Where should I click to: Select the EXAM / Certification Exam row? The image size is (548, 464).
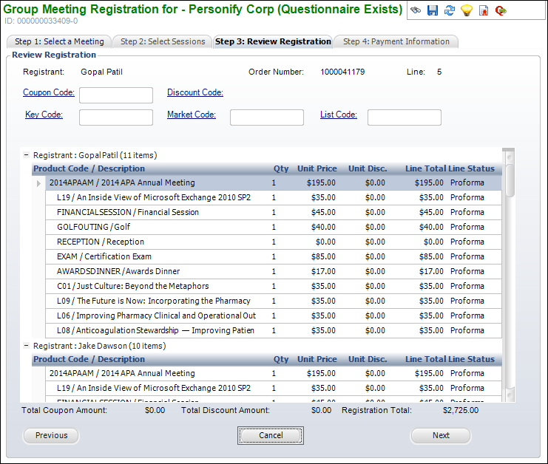[274, 256]
